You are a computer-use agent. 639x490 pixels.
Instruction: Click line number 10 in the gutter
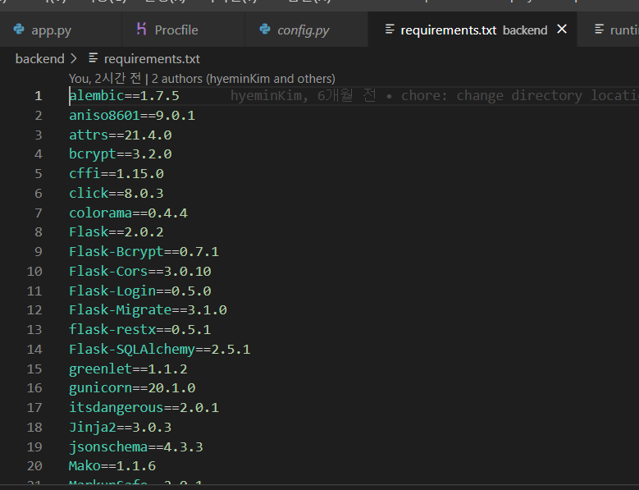coord(34,272)
